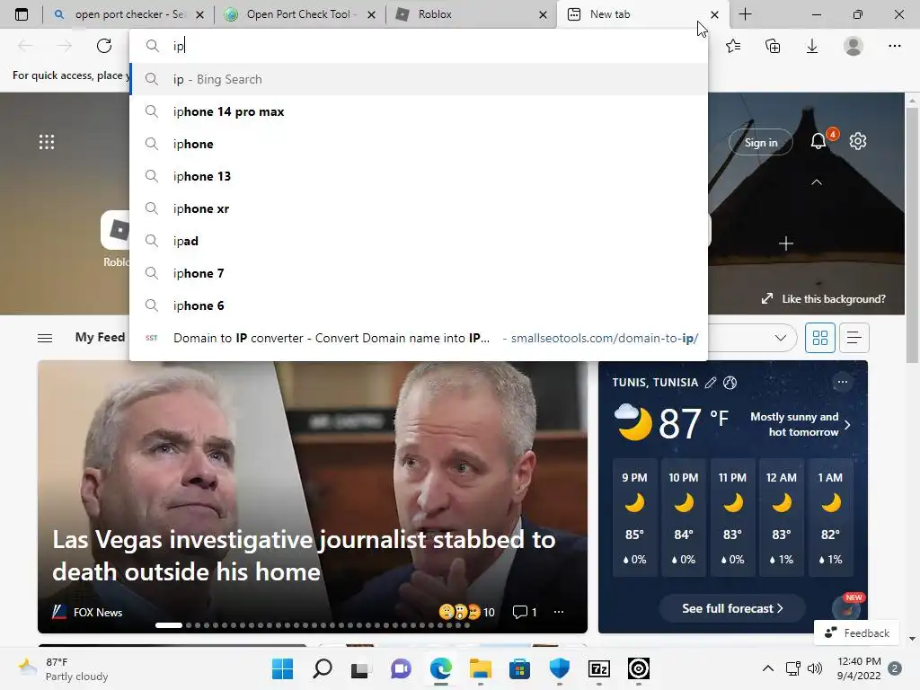This screenshot has height=690, width=920.
Task: Open the Favorites star icon
Action: (x=733, y=46)
